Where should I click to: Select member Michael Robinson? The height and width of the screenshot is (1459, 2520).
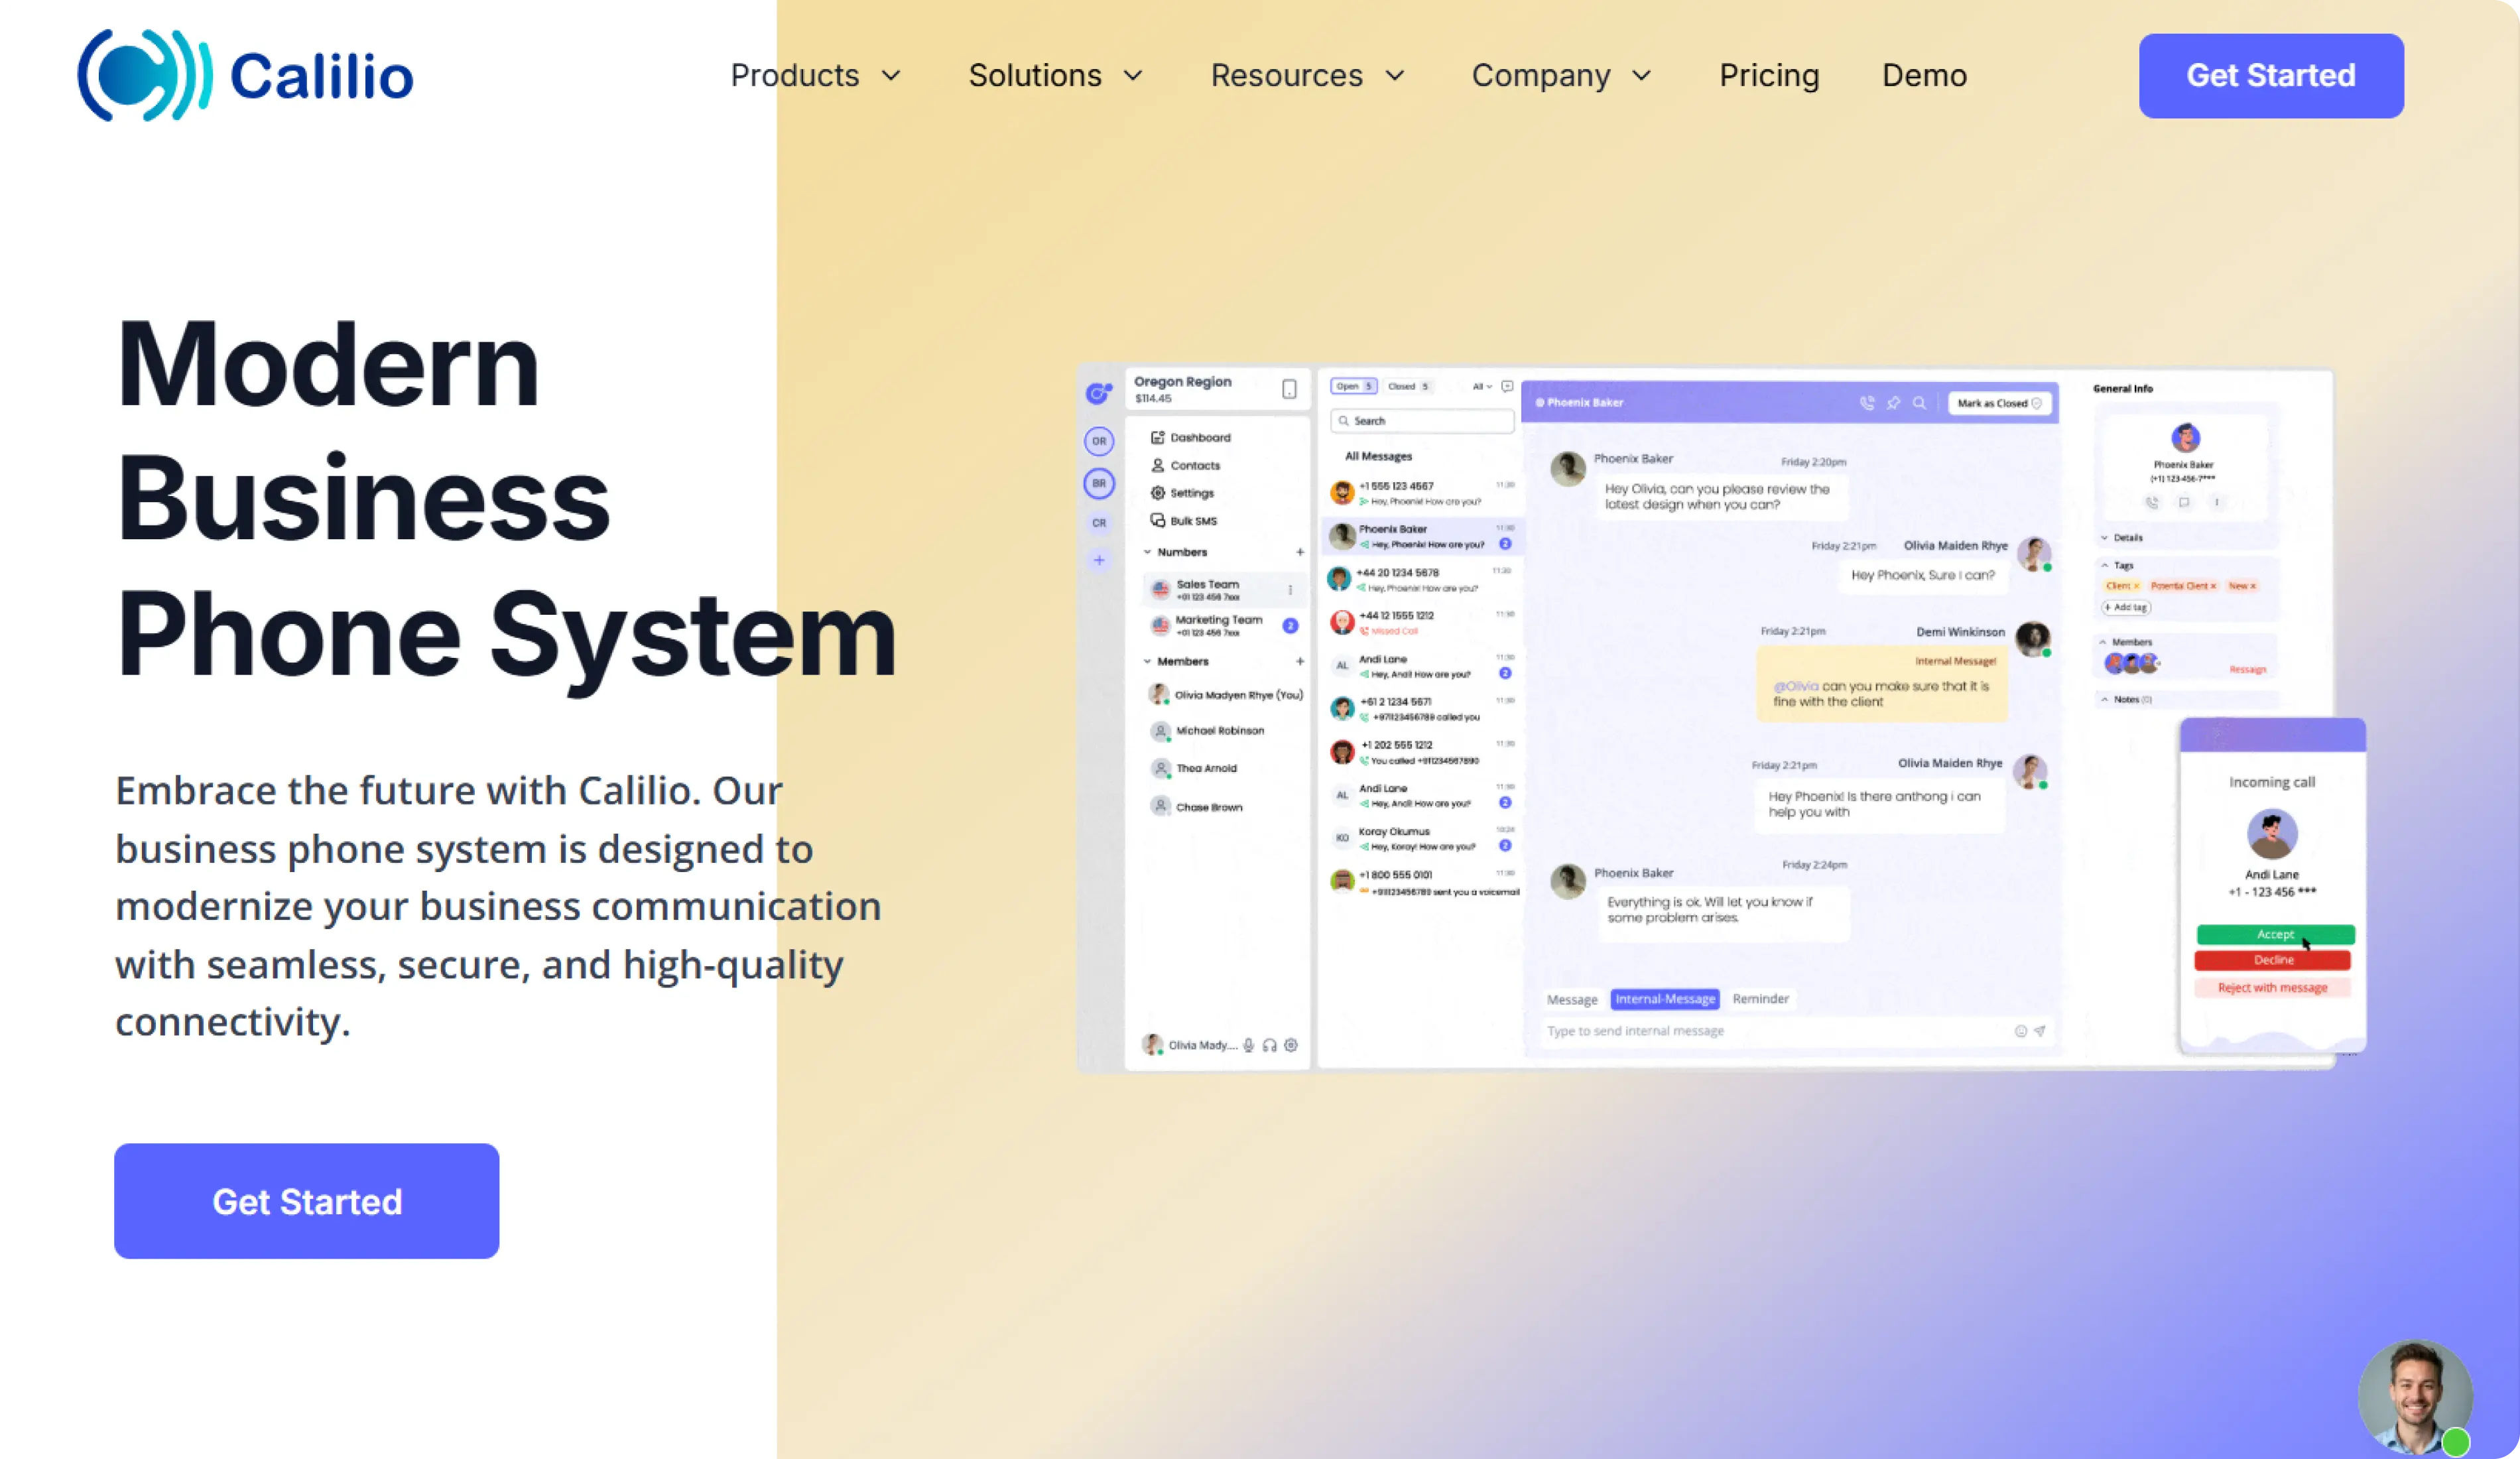[x=1208, y=731]
